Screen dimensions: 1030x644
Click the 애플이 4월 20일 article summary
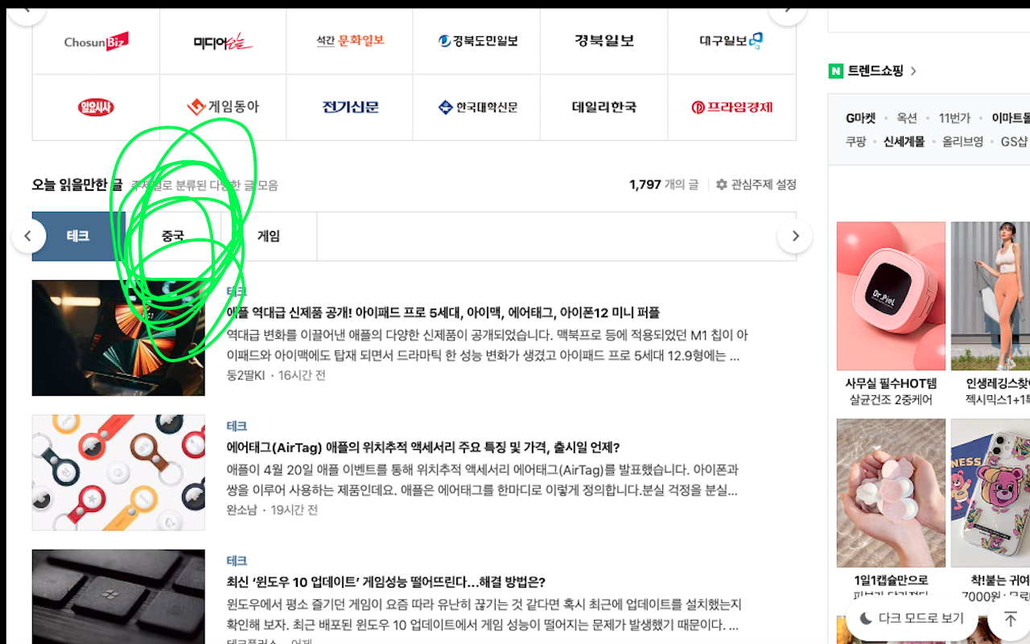coord(483,480)
